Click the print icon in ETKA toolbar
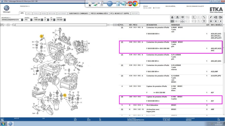Screen dimensions: 225x126 tap(172, 17)
